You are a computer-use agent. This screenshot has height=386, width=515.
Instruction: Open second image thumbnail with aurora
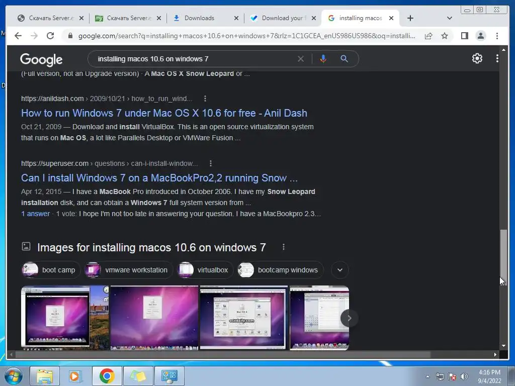point(154,318)
